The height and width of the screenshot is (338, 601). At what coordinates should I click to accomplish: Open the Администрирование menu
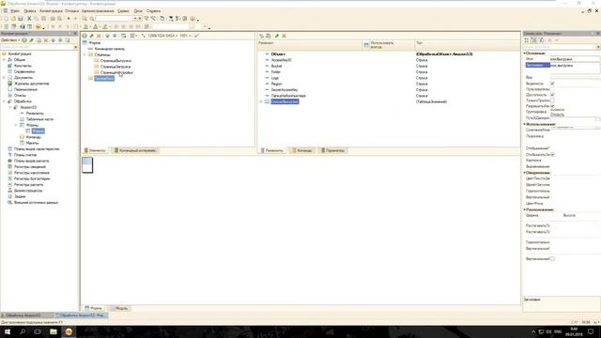98,11
